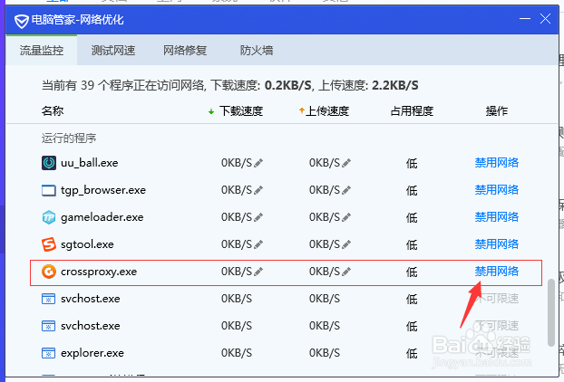
Task: Click the 操作 column header
Action: (496, 111)
